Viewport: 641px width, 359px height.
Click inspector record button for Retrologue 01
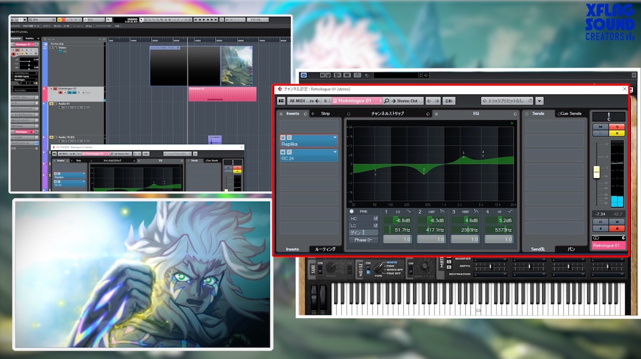13,55
